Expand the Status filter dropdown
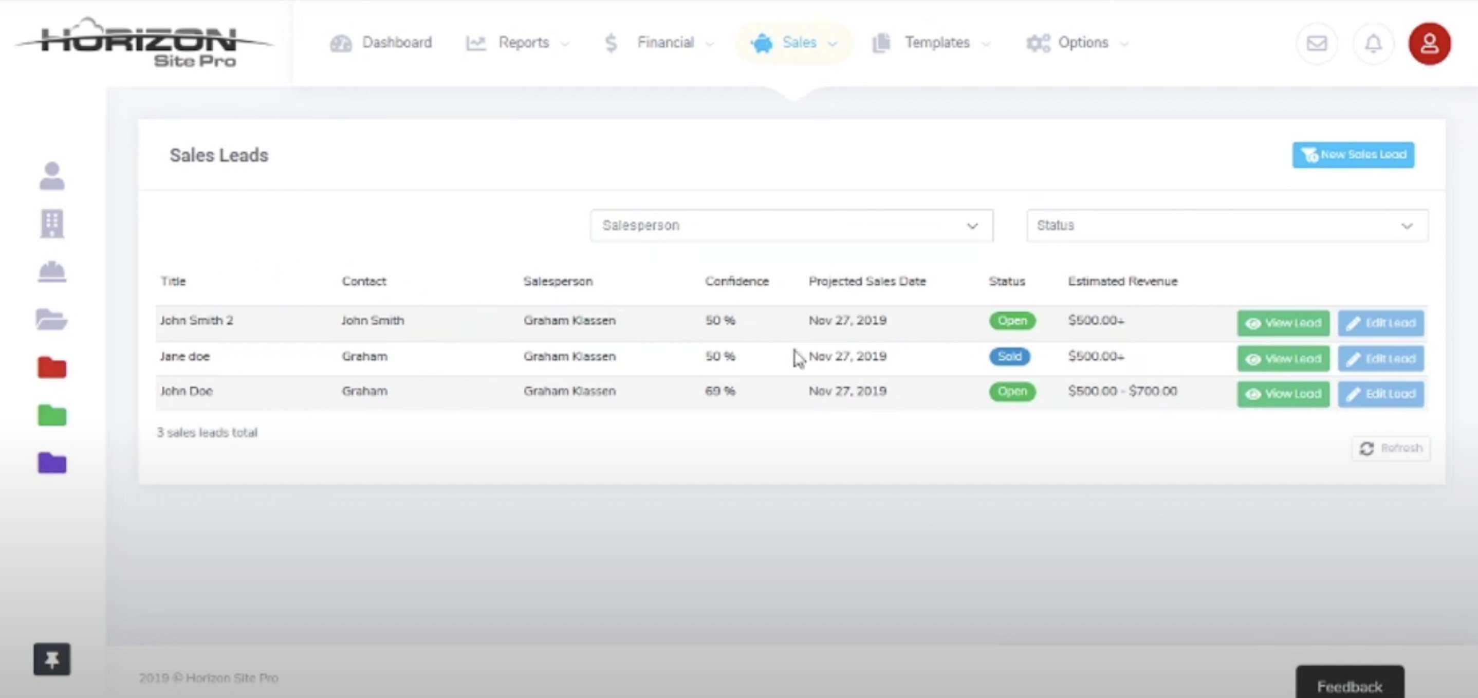1478x698 pixels. [1227, 226]
